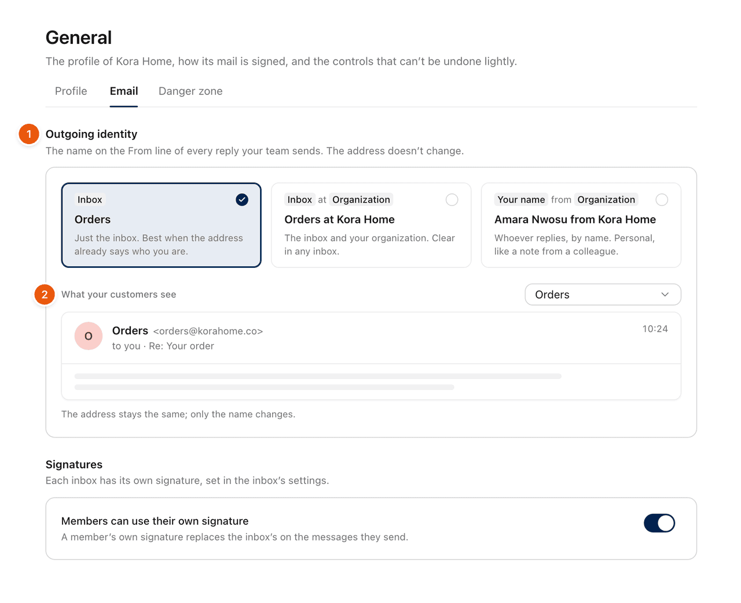This screenshot has height=603, width=741.
Task: Switch to the Profile tab
Action: click(71, 91)
